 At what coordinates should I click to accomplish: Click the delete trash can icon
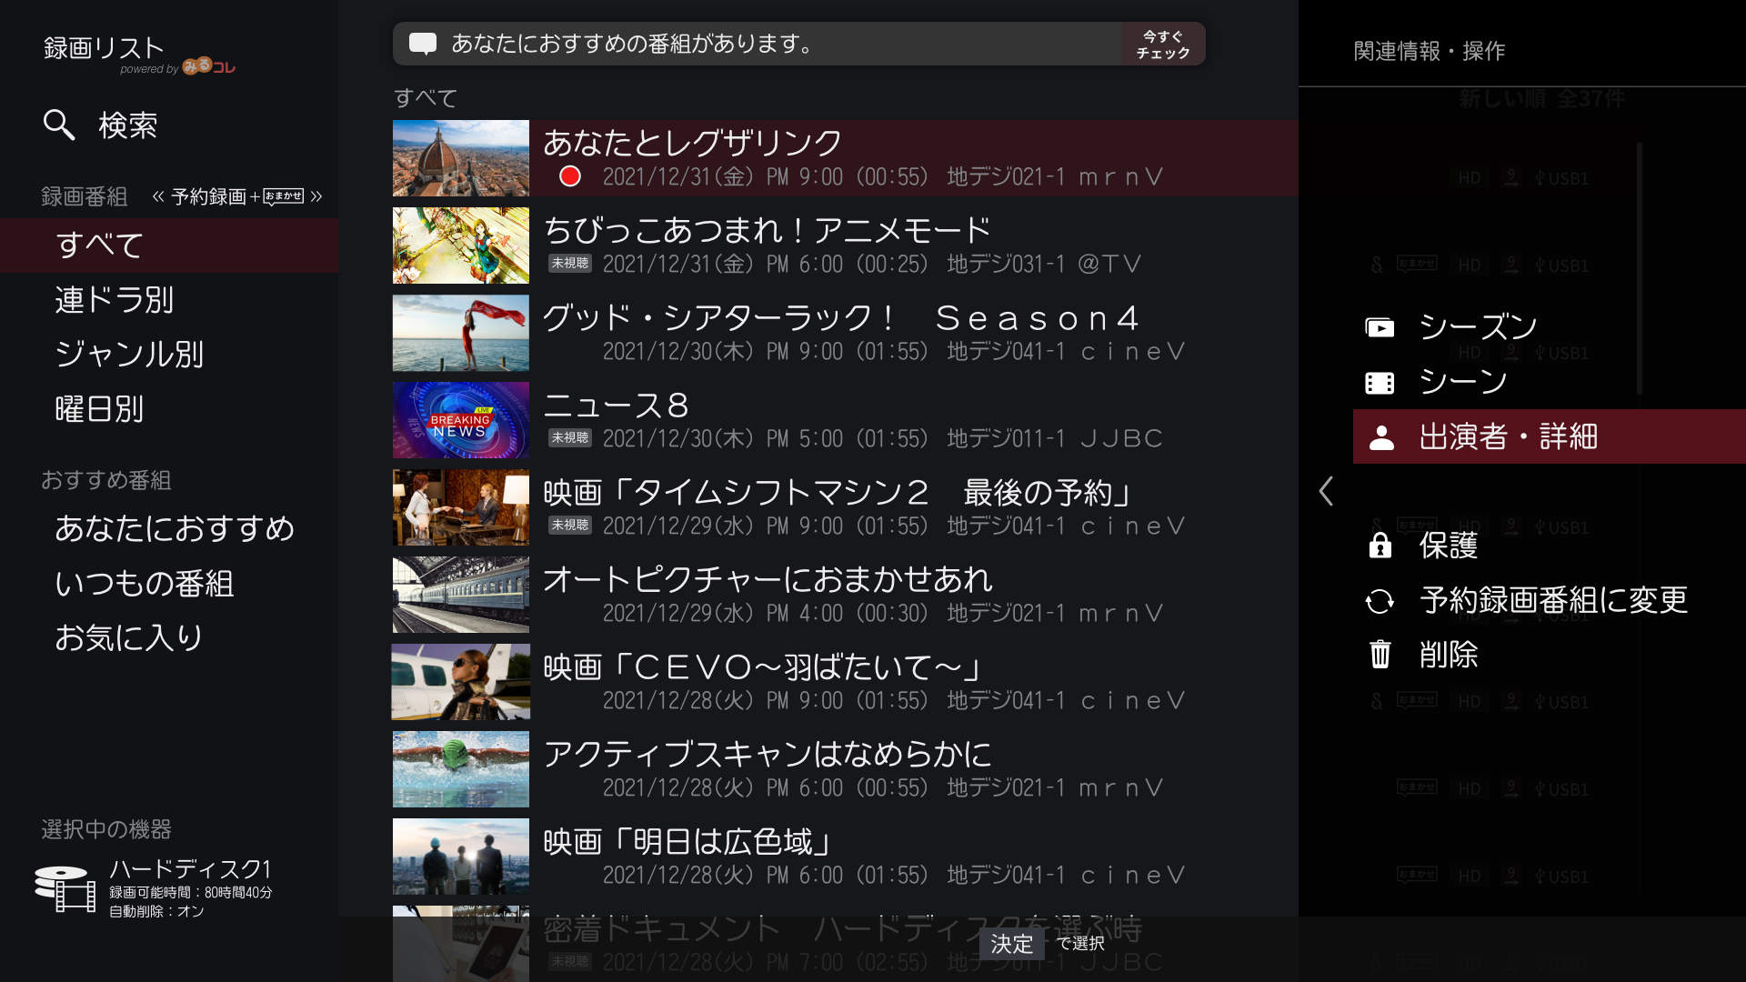1380,655
